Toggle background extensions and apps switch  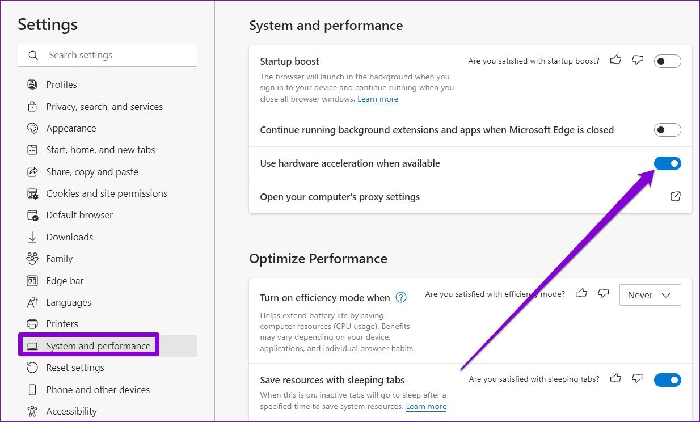[667, 130]
